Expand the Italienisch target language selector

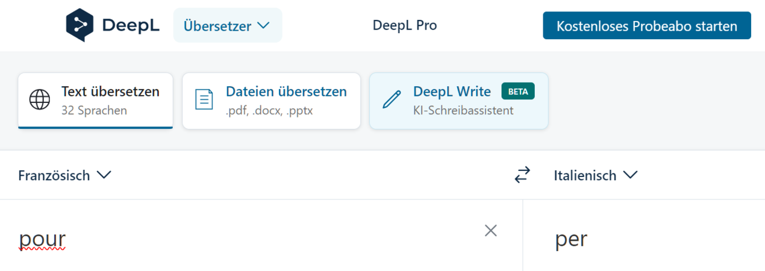[595, 175]
